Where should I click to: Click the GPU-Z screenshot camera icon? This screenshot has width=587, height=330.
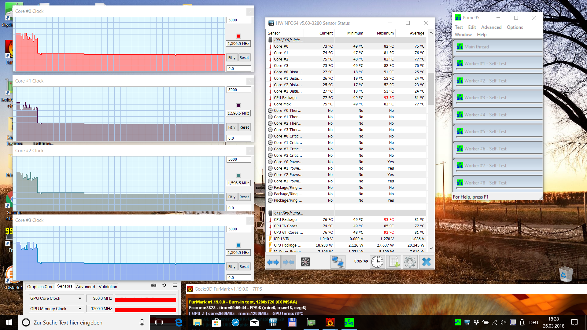(154, 285)
